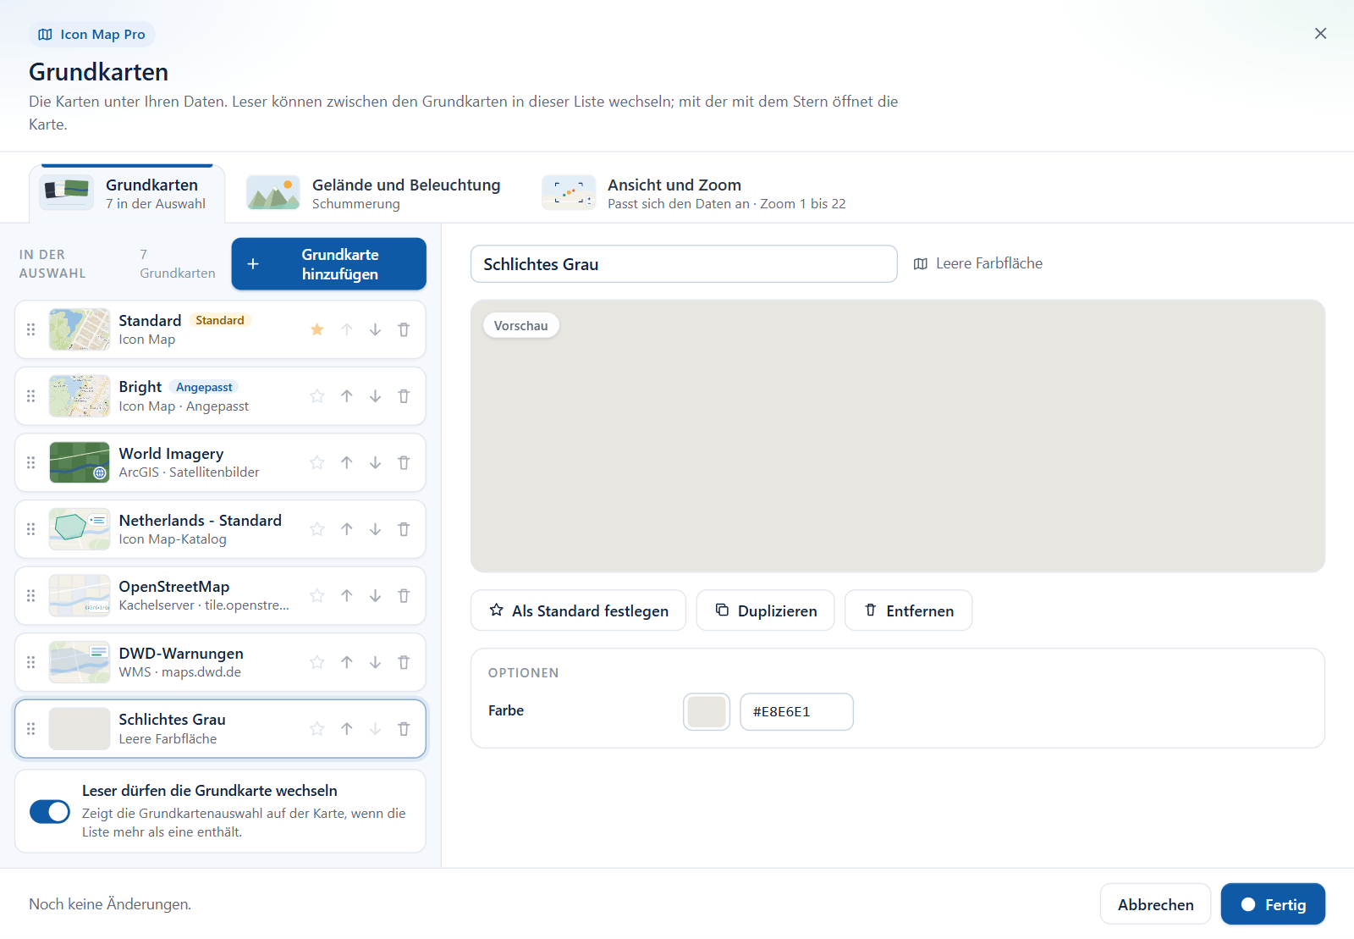Click the hex color field #E8E6E1
1354x939 pixels.
click(796, 711)
